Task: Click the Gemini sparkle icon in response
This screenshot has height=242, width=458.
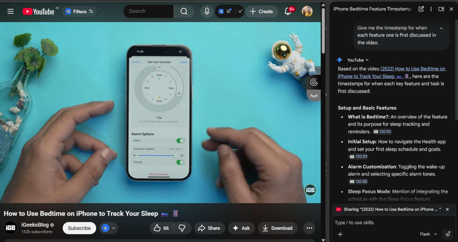Action: tap(339, 60)
